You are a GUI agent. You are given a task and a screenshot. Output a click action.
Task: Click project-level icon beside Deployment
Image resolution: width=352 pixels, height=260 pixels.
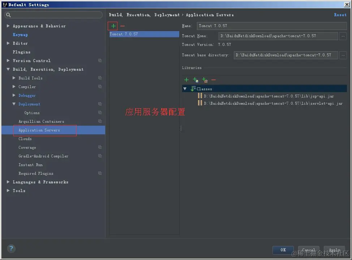pyautogui.click(x=100, y=104)
